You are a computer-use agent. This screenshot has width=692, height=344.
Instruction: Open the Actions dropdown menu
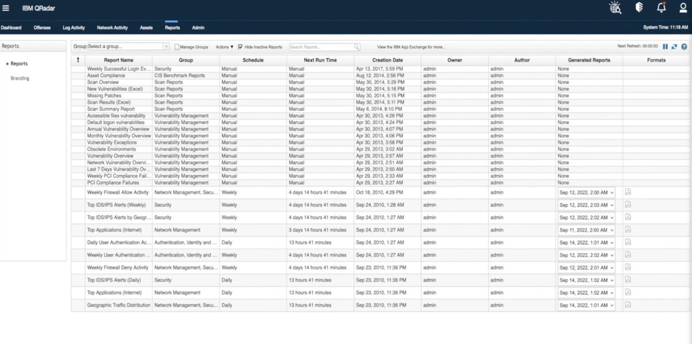pyautogui.click(x=224, y=47)
